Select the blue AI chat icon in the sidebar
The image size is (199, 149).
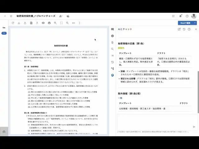click(113, 75)
